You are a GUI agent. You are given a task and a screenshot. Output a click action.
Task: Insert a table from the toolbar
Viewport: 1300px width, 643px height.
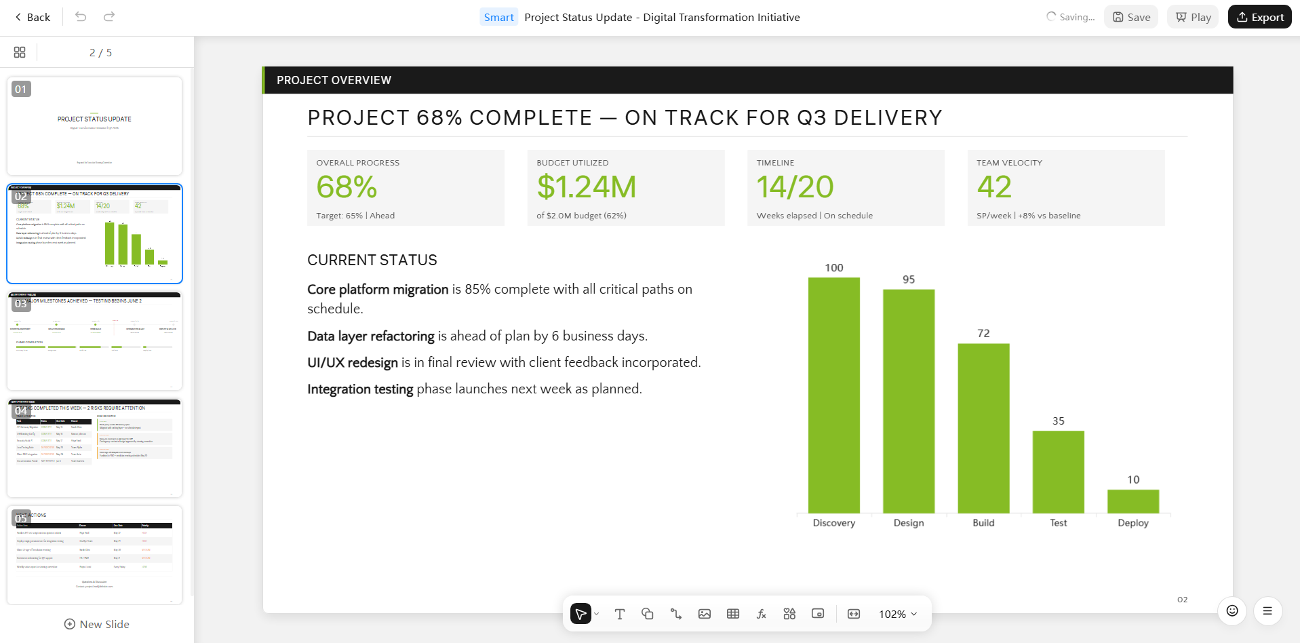pyautogui.click(x=733, y=614)
